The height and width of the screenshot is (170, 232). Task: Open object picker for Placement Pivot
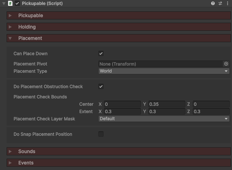pos(226,64)
